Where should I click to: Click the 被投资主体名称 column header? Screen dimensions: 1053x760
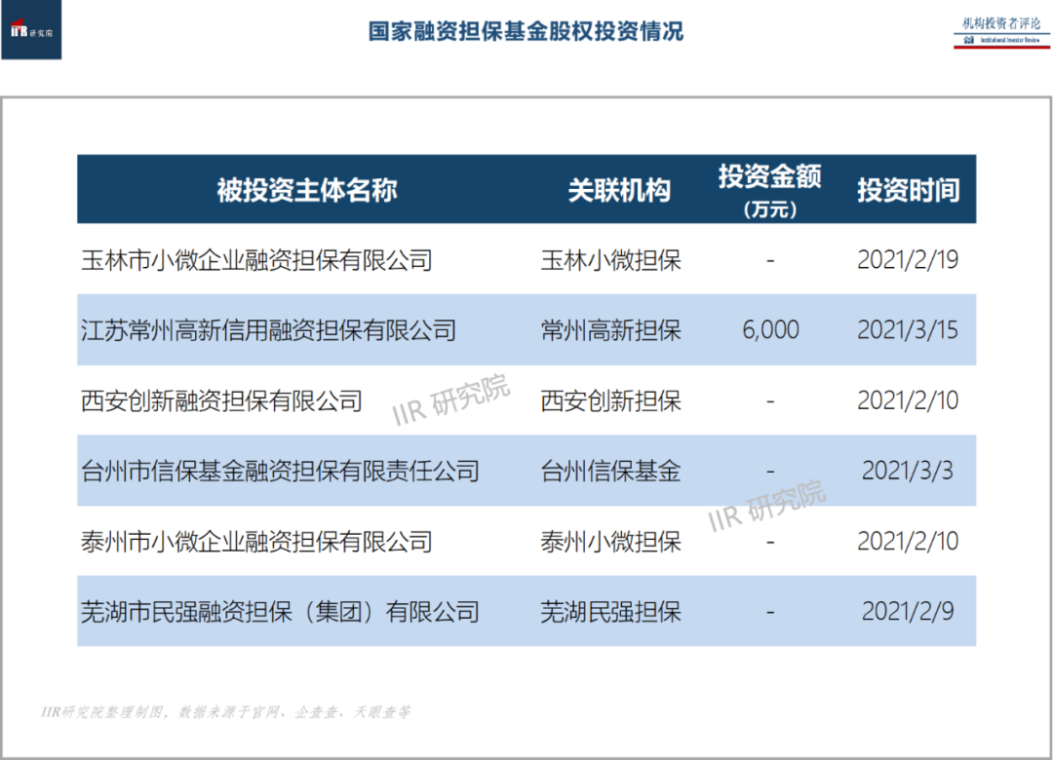307,191
